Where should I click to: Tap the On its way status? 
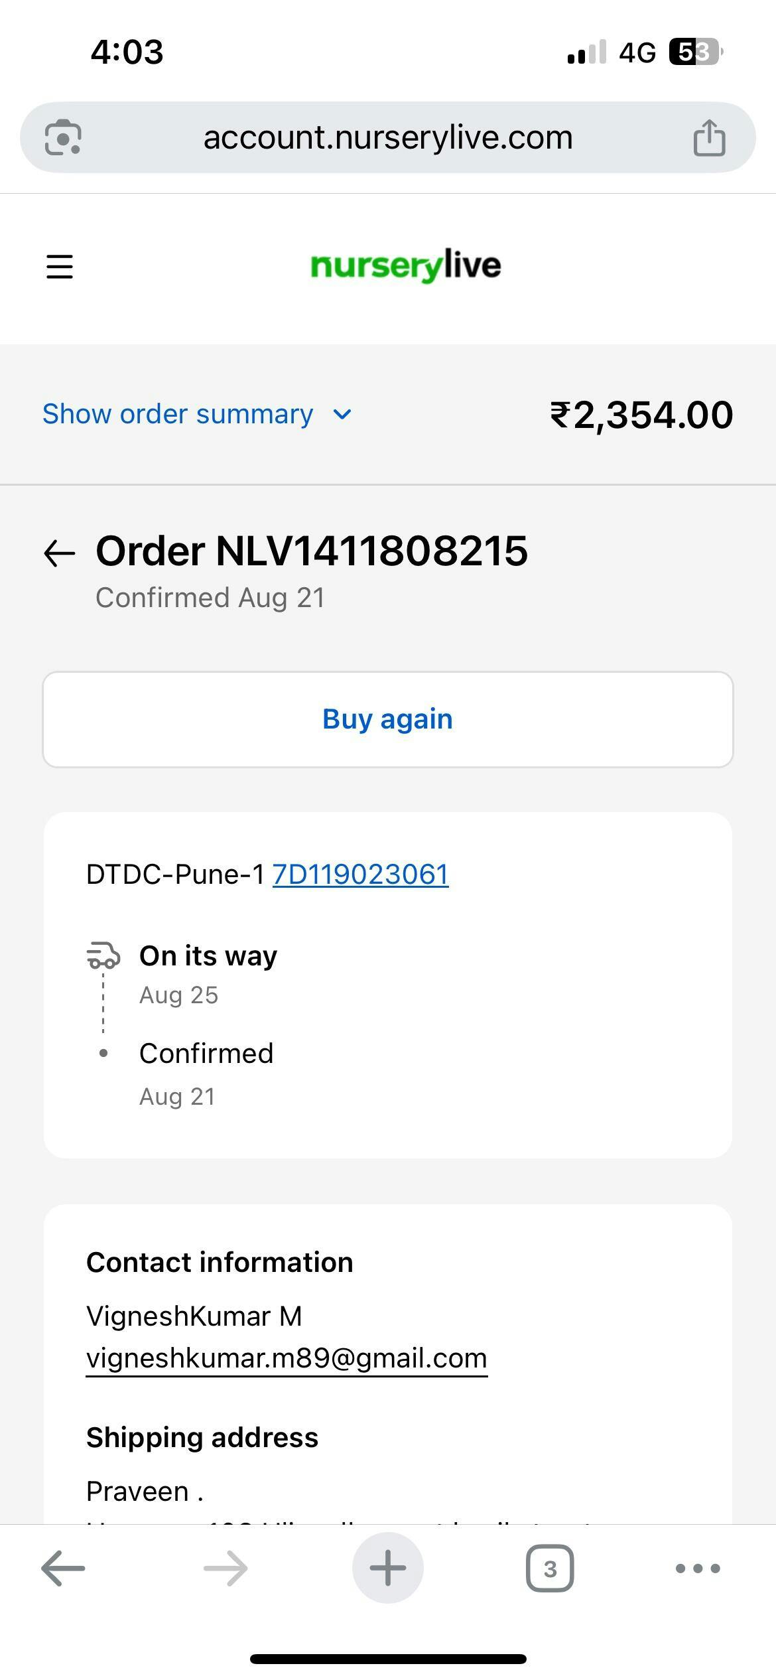click(x=208, y=956)
